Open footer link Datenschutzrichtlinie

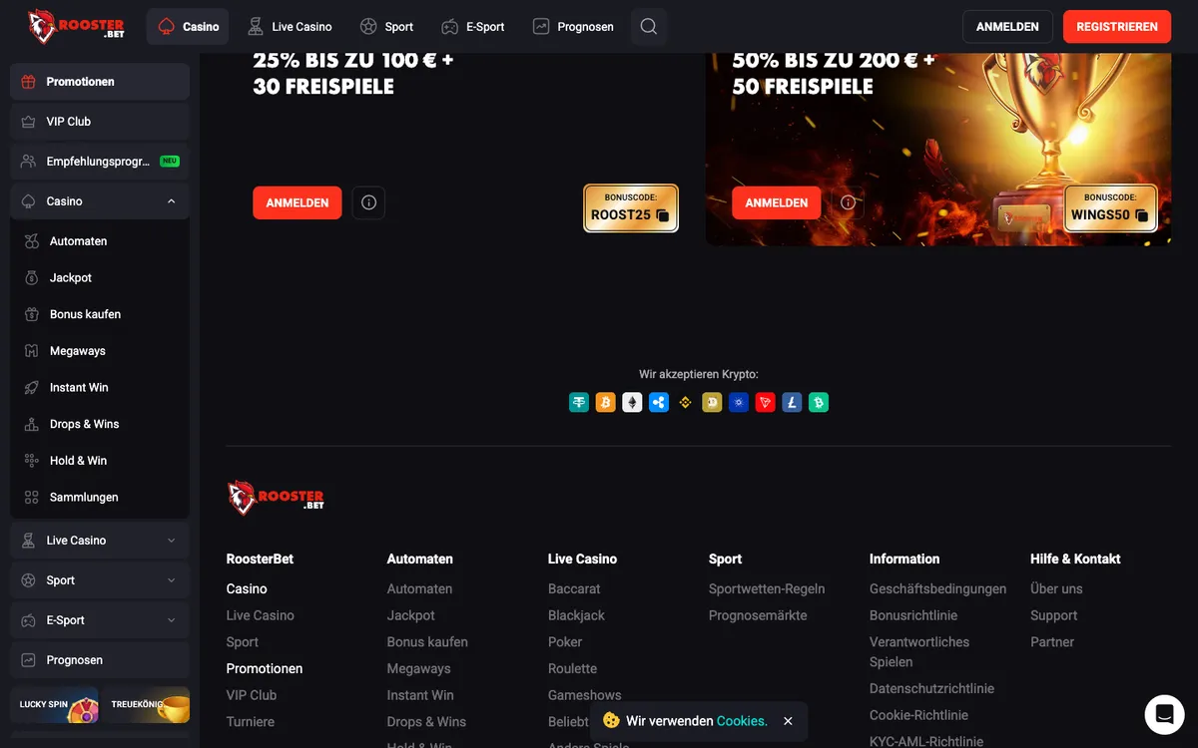click(x=931, y=689)
